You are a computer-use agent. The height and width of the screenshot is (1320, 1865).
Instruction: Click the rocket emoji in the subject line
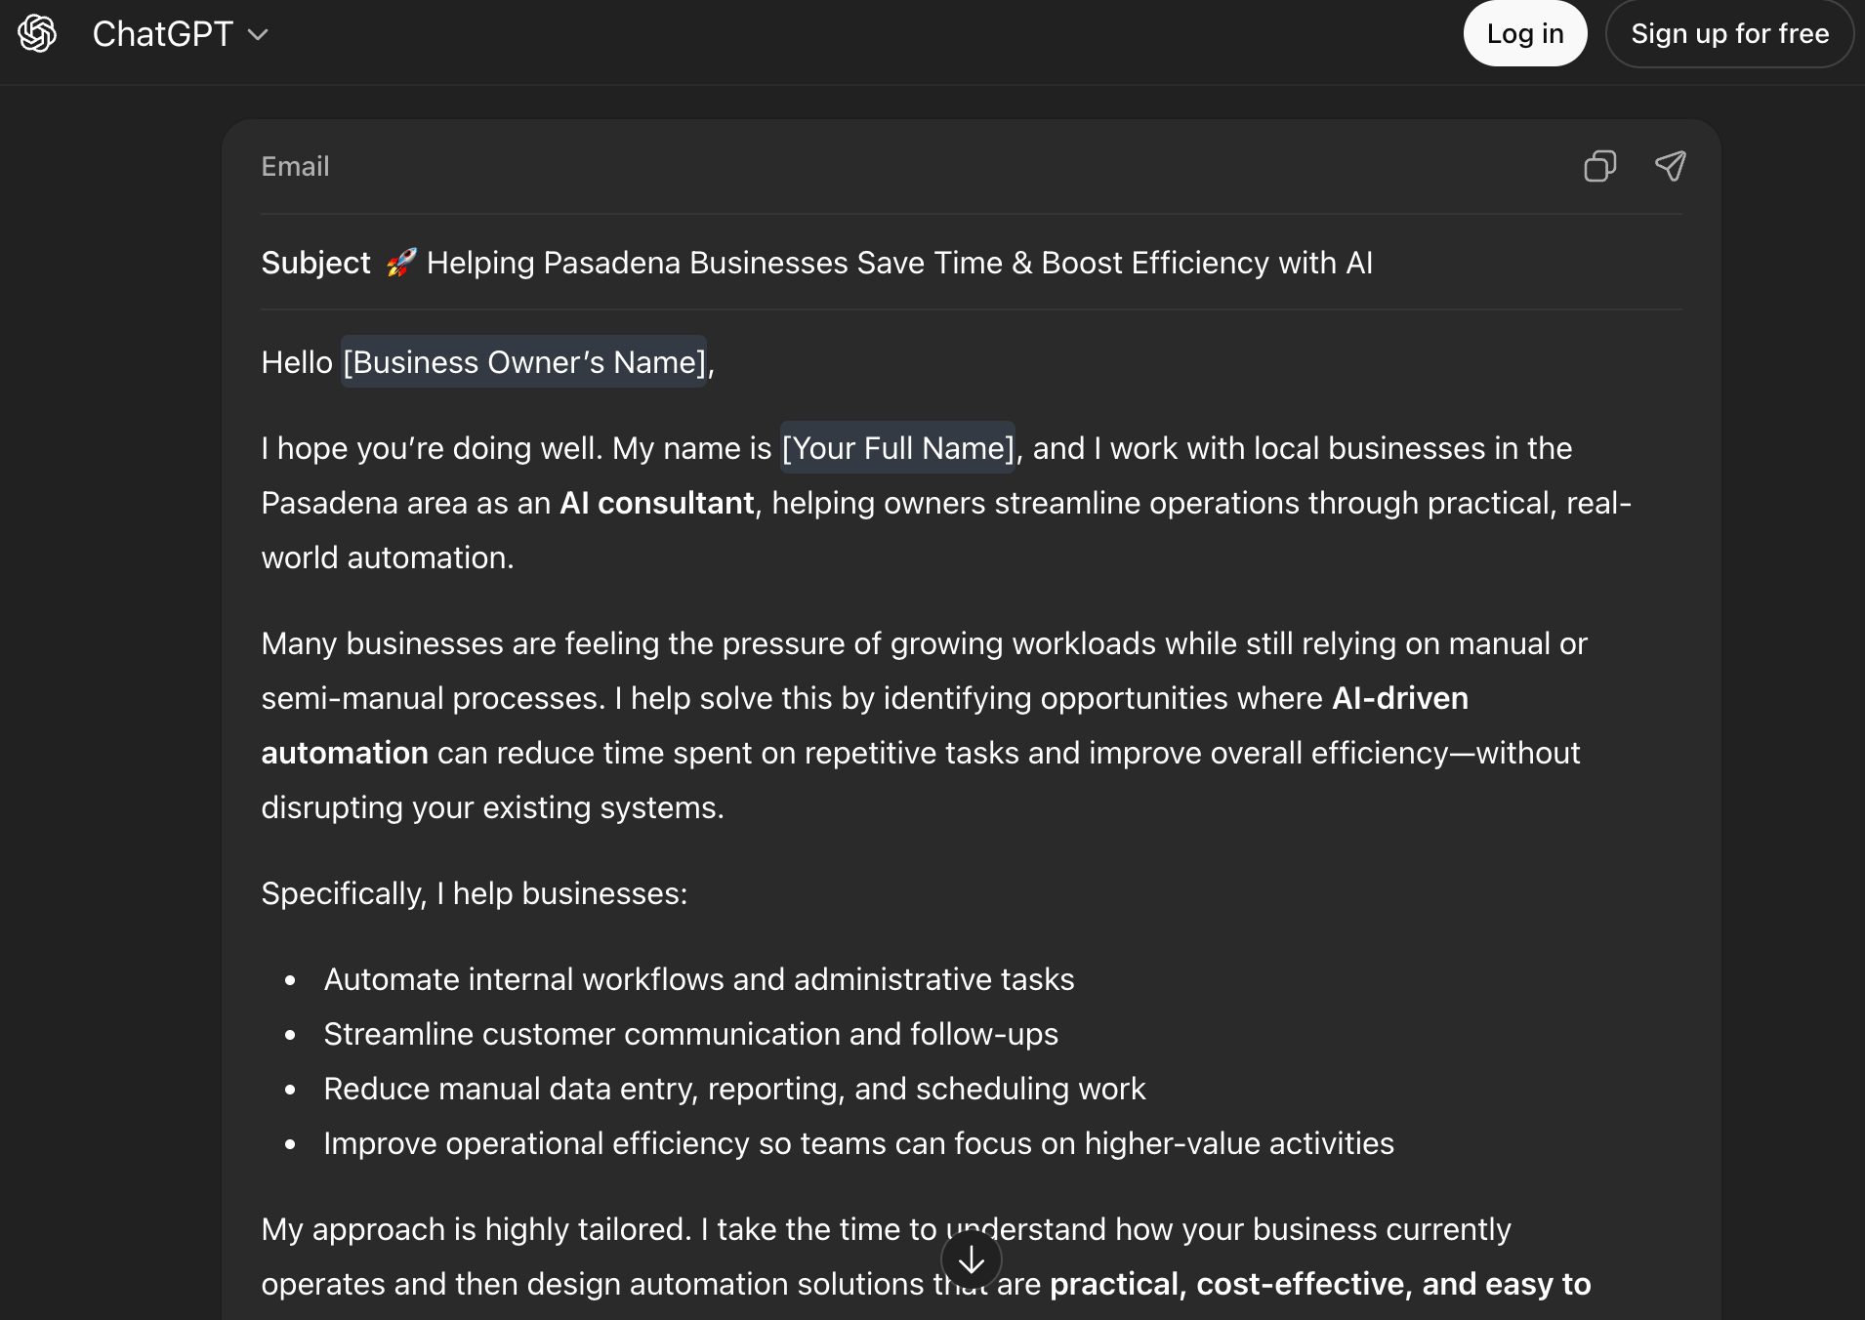point(400,263)
